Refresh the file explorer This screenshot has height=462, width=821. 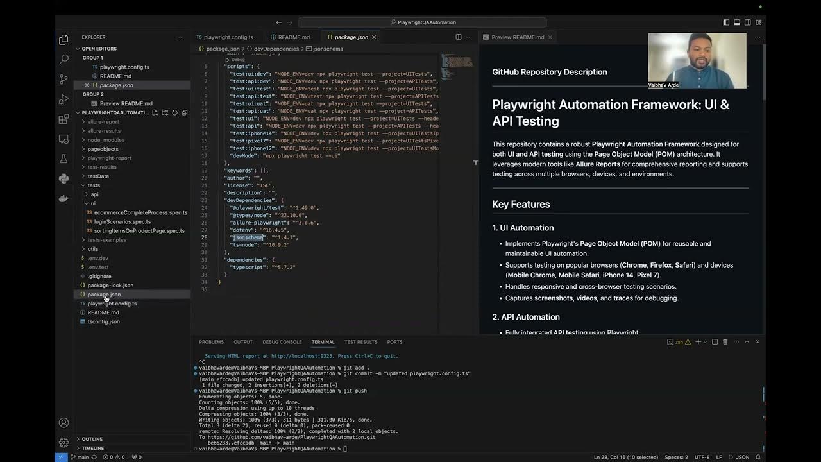pyautogui.click(x=174, y=113)
